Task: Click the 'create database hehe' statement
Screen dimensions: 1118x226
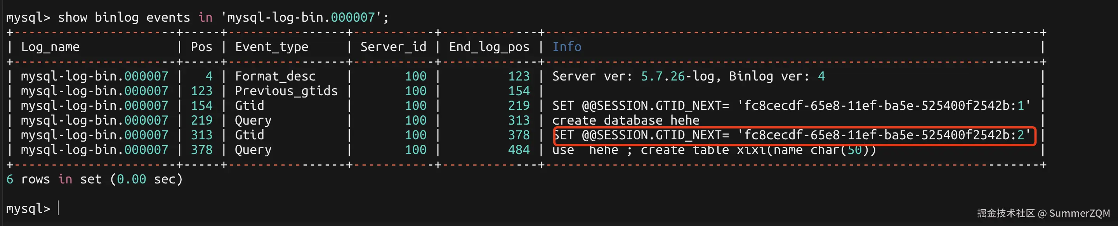Action: pos(625,120)
